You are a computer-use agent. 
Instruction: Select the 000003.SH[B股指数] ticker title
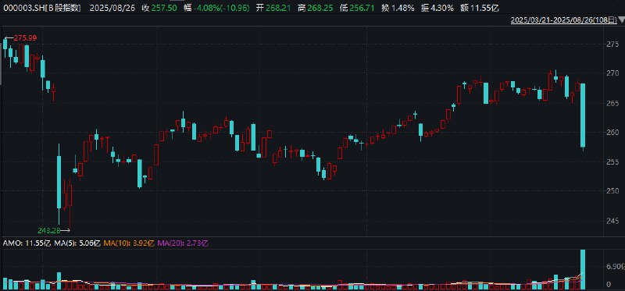pos(42,8)
